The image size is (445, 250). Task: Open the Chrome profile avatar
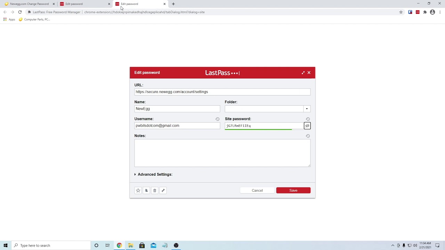pyautogui.click(x=432, y=12)
